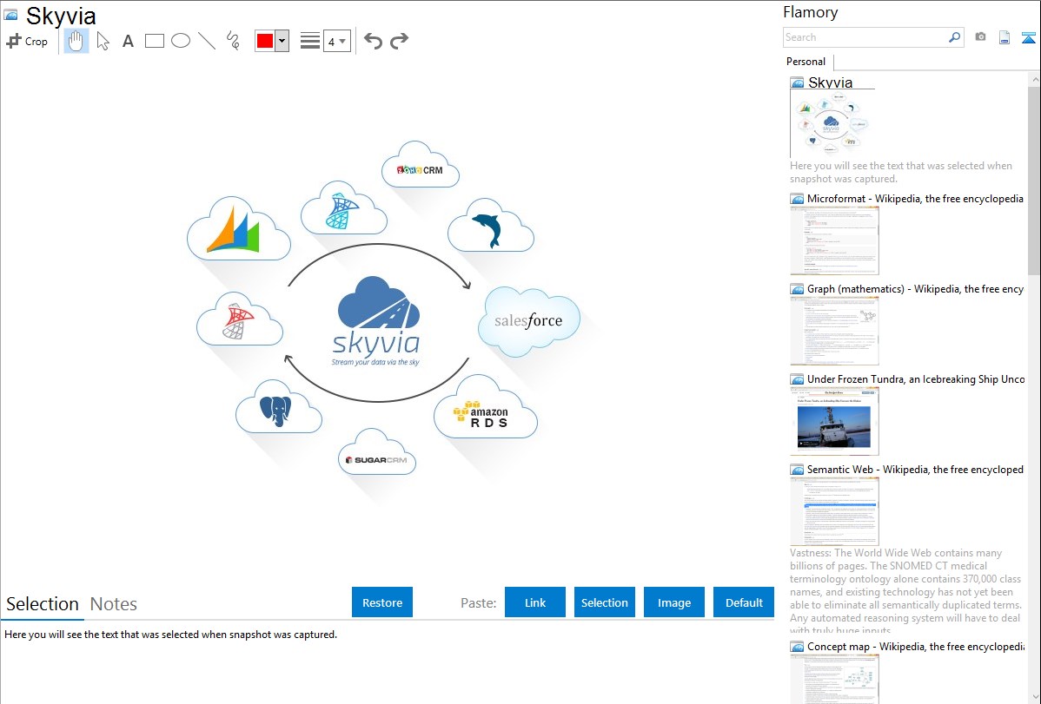Image resolution: width=1041 pixels, height=704 pixels.
Task: Redo the last annotation
Action: 399,41
